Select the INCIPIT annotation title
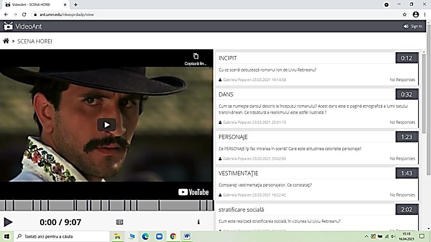Screen dimensions: 431x242 pyautogui.click(x=228, y=58)
